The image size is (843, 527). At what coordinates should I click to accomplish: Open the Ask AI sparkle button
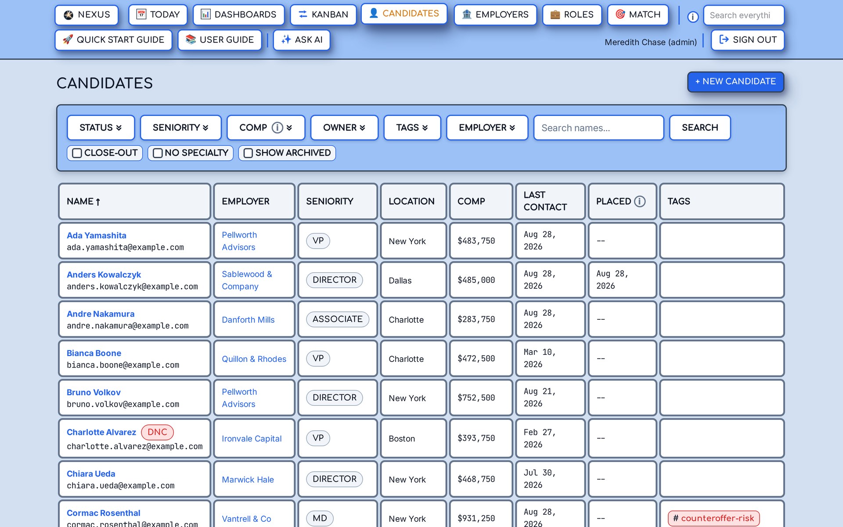point(302,40)
